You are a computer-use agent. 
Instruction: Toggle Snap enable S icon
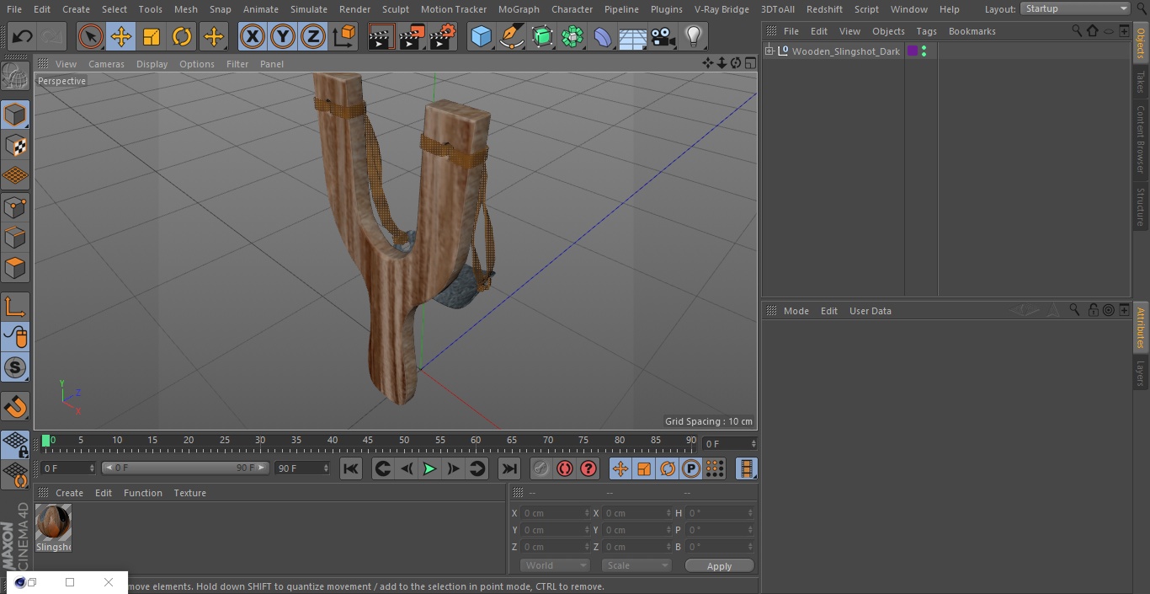pyautogui.click(x=15, y=367)
